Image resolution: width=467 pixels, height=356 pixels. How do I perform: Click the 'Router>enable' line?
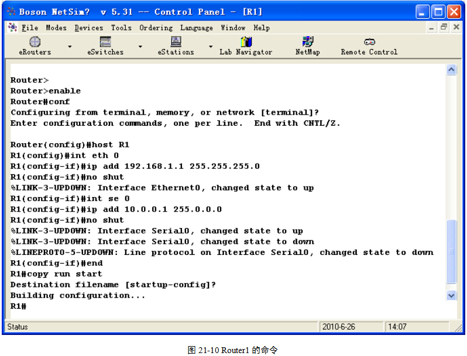pyautogui.click(x=46, y=91)
